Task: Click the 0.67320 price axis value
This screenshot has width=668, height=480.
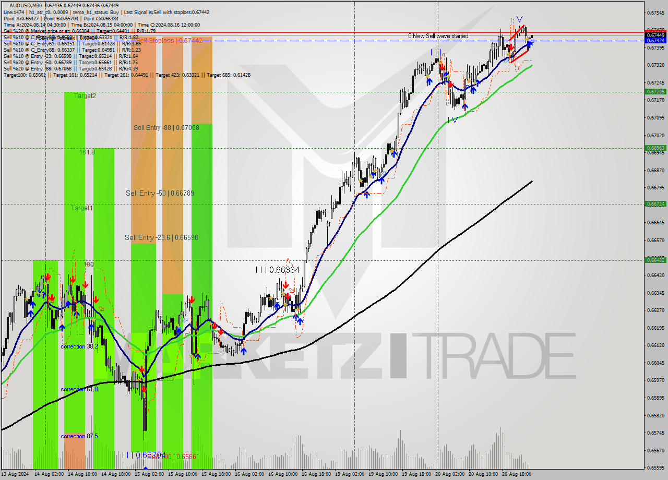Action: (x=655, y=65)
